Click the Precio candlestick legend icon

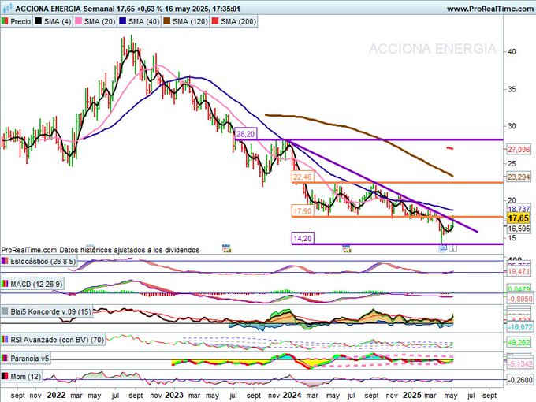pyautogui.click(x=5, y=21)
